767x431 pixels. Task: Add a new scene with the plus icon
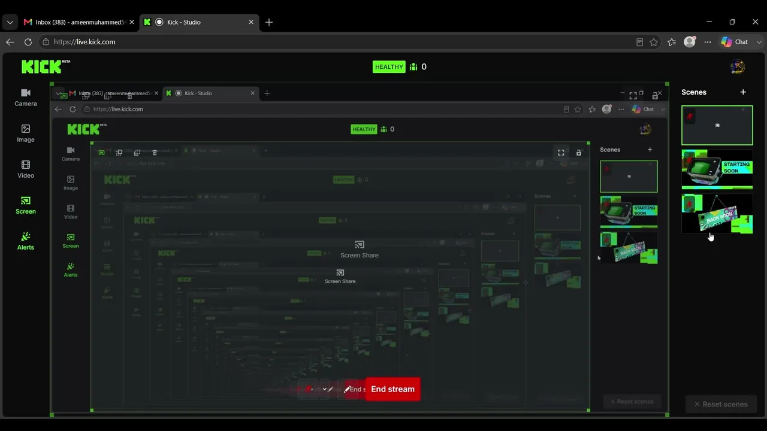pyautogui.click(x=743, y=92)
